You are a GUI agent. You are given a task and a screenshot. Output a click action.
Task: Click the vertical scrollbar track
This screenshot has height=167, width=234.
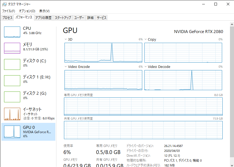coord(232,95)
